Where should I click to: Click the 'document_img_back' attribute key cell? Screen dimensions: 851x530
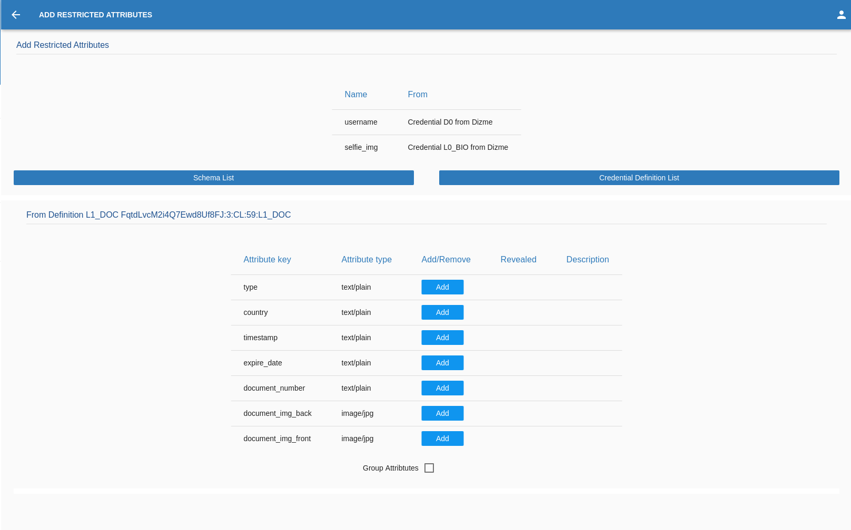(278, 413)
